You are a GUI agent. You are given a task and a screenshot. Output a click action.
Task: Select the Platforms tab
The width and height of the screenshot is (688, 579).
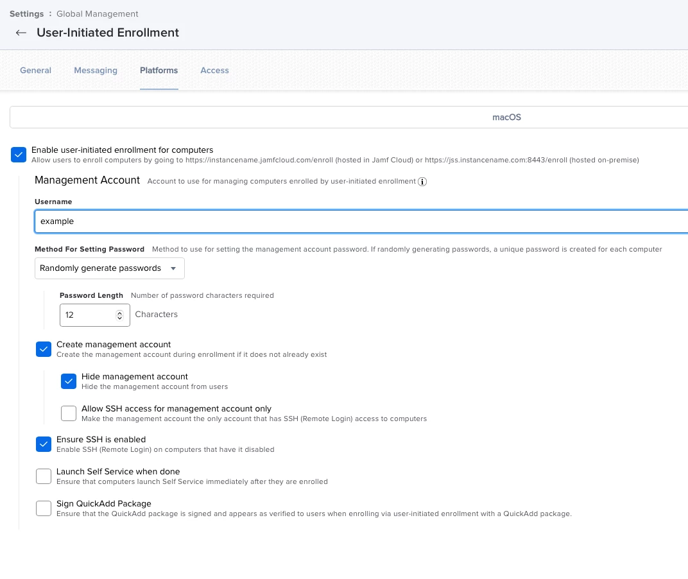click(x=159, y=70)
